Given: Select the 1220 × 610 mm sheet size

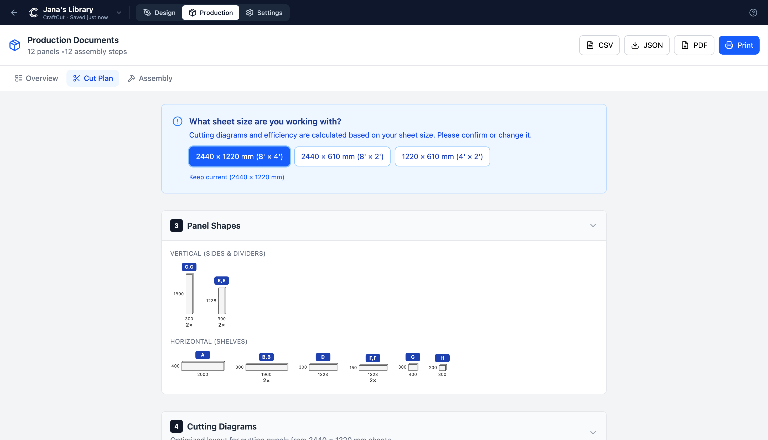Looking at the screenshot, I should [442, 156].
